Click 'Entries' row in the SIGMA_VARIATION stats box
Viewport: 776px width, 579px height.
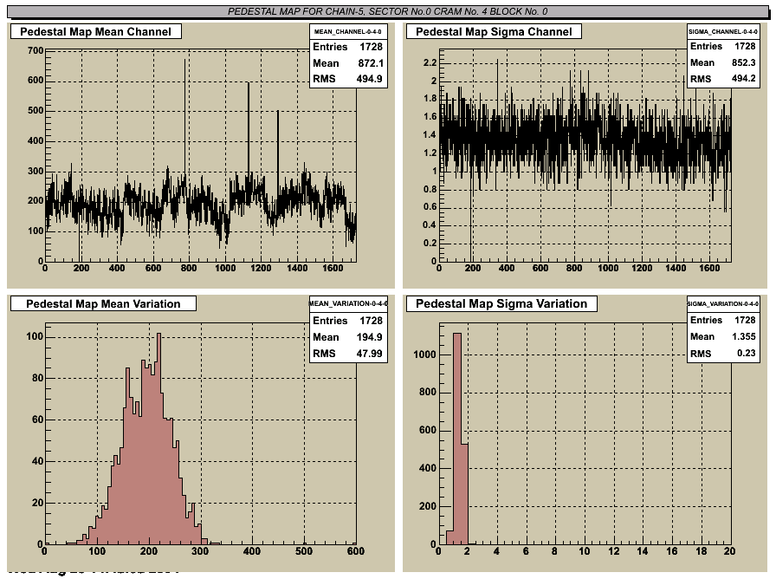723,321
